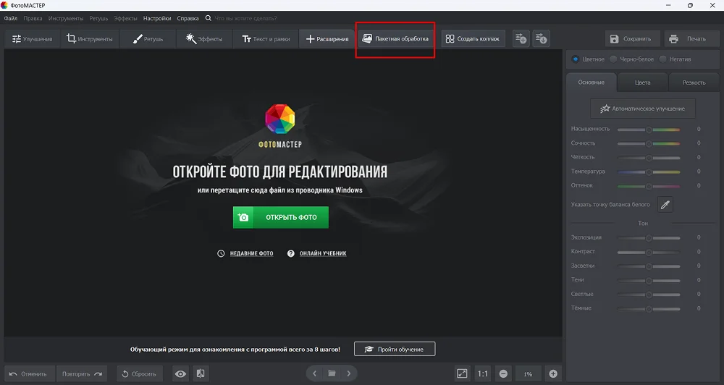The height and width of the screenshot is (385, 724).
Task: Open the Ретушь menu in menu bar
Action: [98, 19]
